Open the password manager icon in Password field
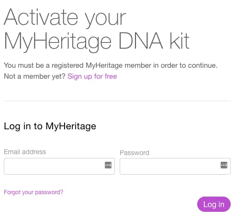Screen dimensions: 246x219 pos(224,165)
